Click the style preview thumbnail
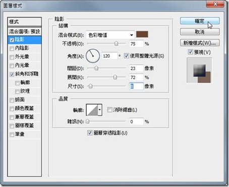 199,70
